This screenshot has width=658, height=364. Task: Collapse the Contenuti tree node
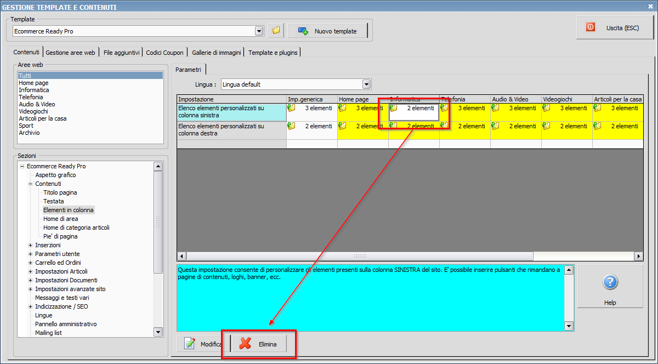point(31,184)
